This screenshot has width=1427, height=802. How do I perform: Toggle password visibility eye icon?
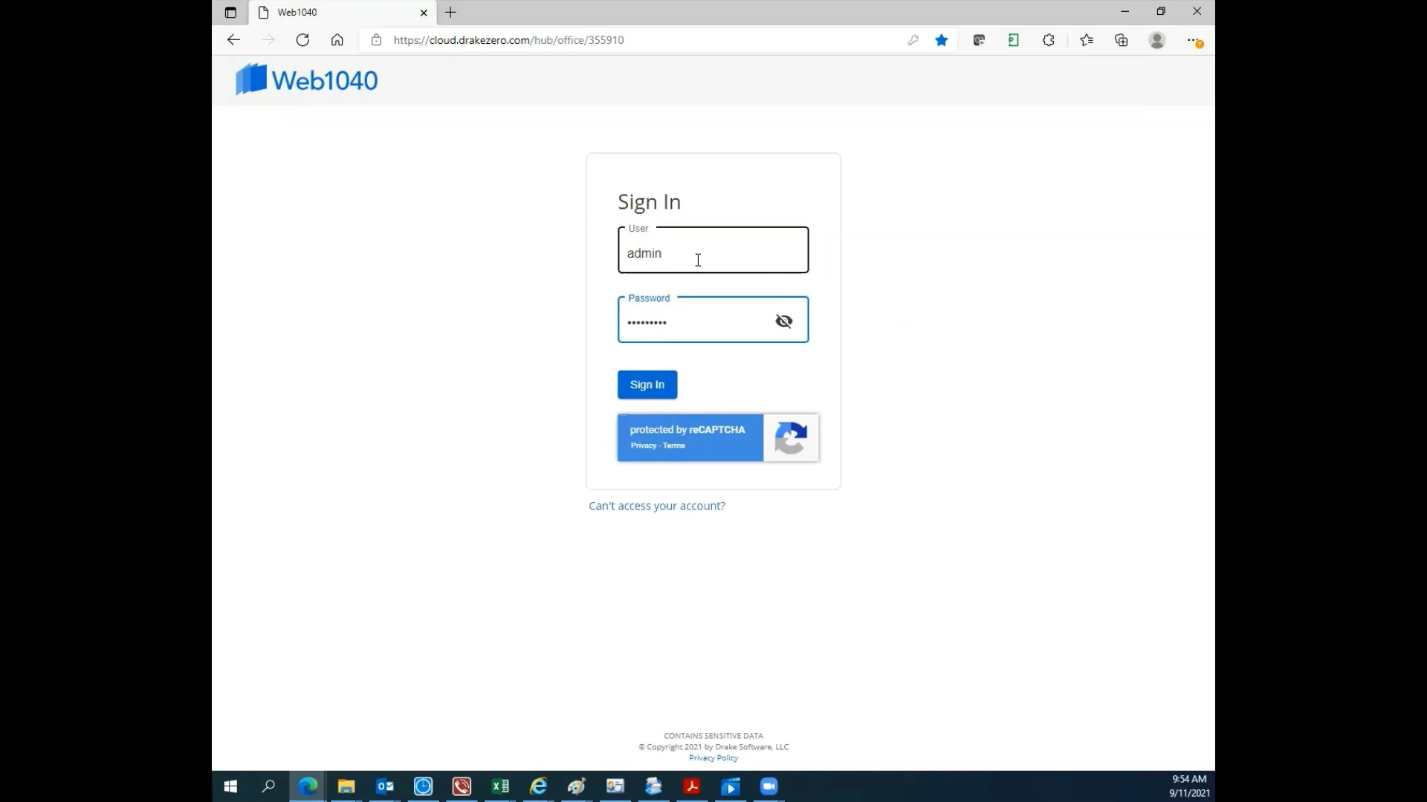[783, 321]
